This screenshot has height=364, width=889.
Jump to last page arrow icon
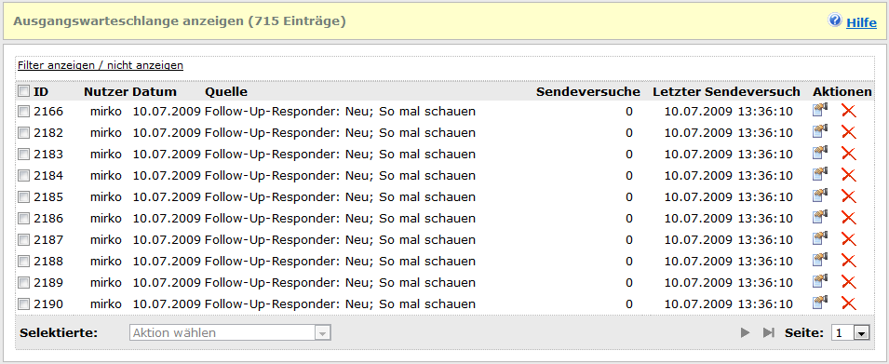coord(768,333)
